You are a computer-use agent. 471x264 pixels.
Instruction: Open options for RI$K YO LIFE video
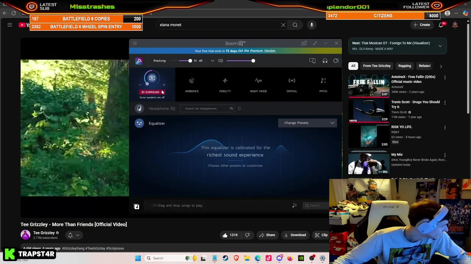point(445,128)
